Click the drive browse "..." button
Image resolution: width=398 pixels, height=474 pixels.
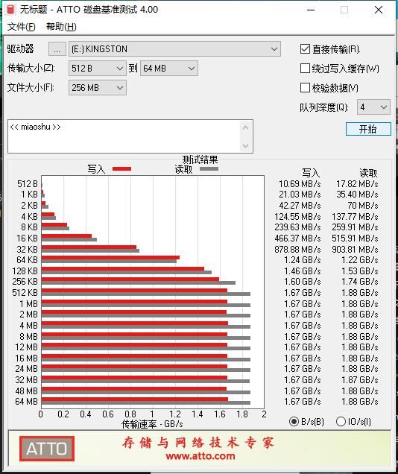click(x=57, y=48)
